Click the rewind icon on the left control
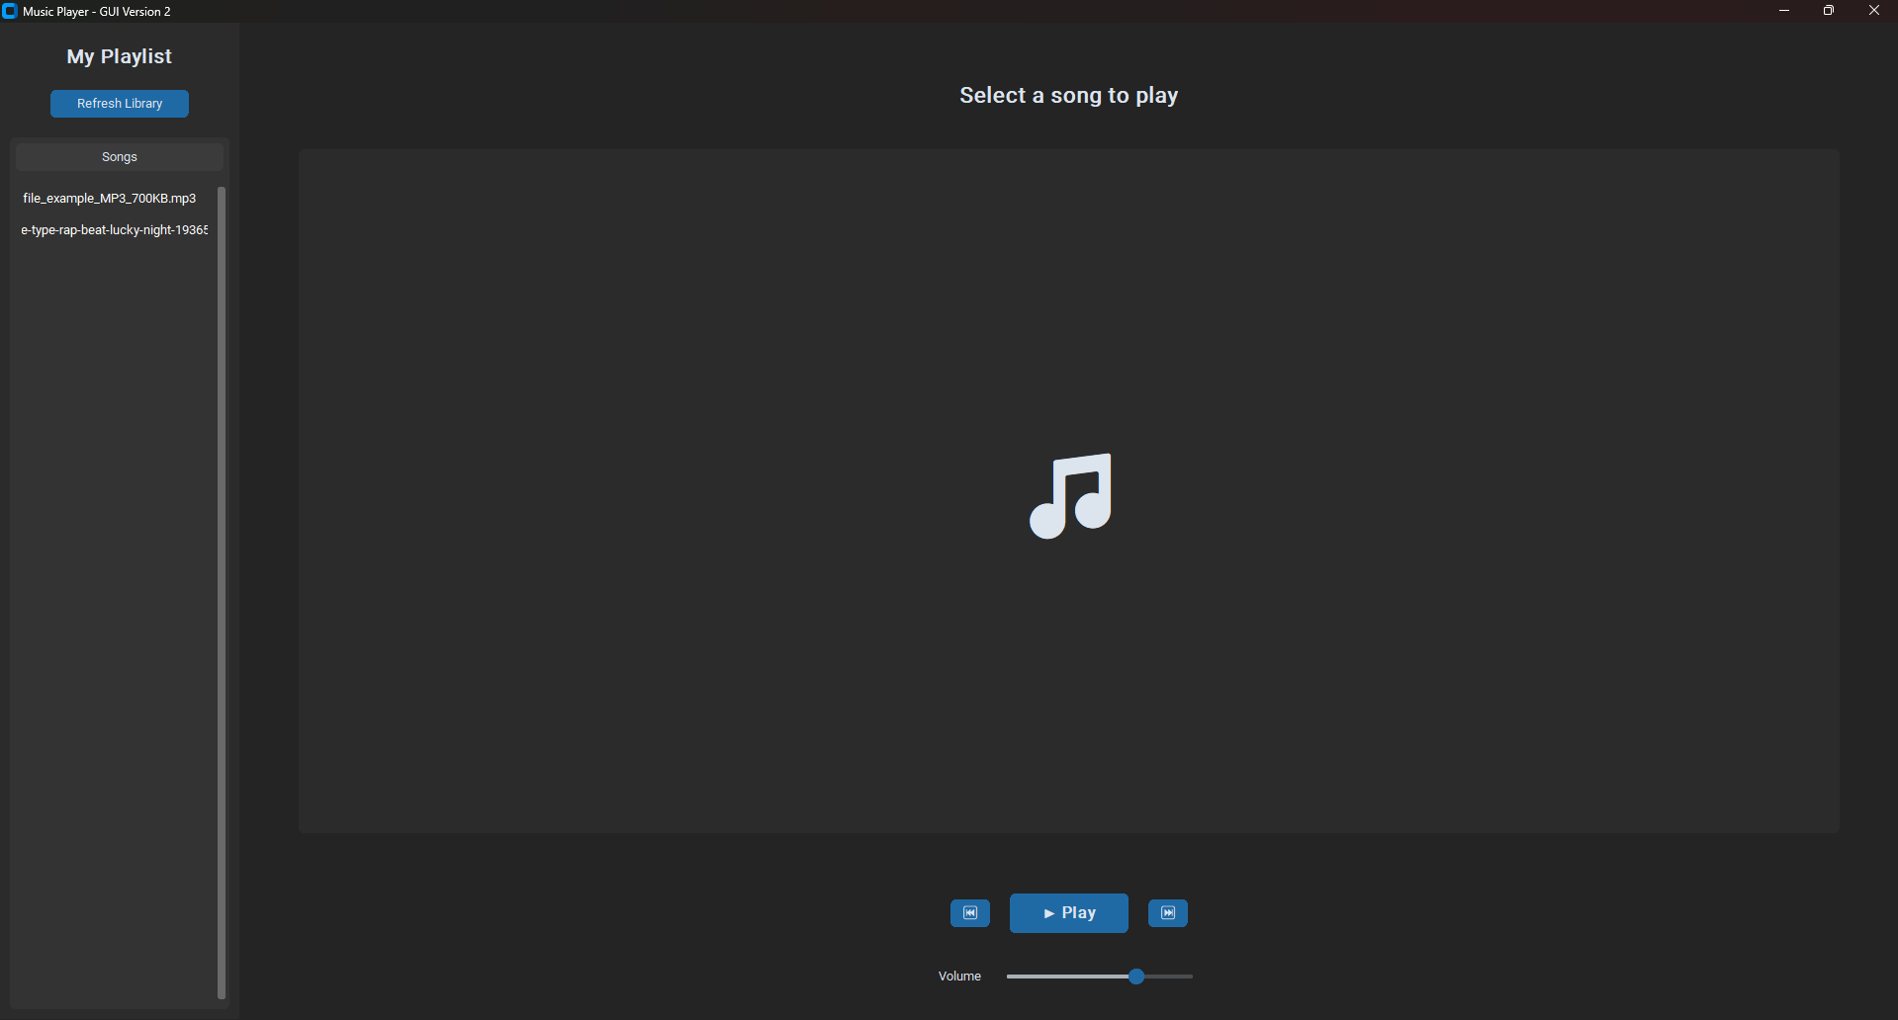The height and width of the screenshot is (1020, 1898). (x=969, y=912)
